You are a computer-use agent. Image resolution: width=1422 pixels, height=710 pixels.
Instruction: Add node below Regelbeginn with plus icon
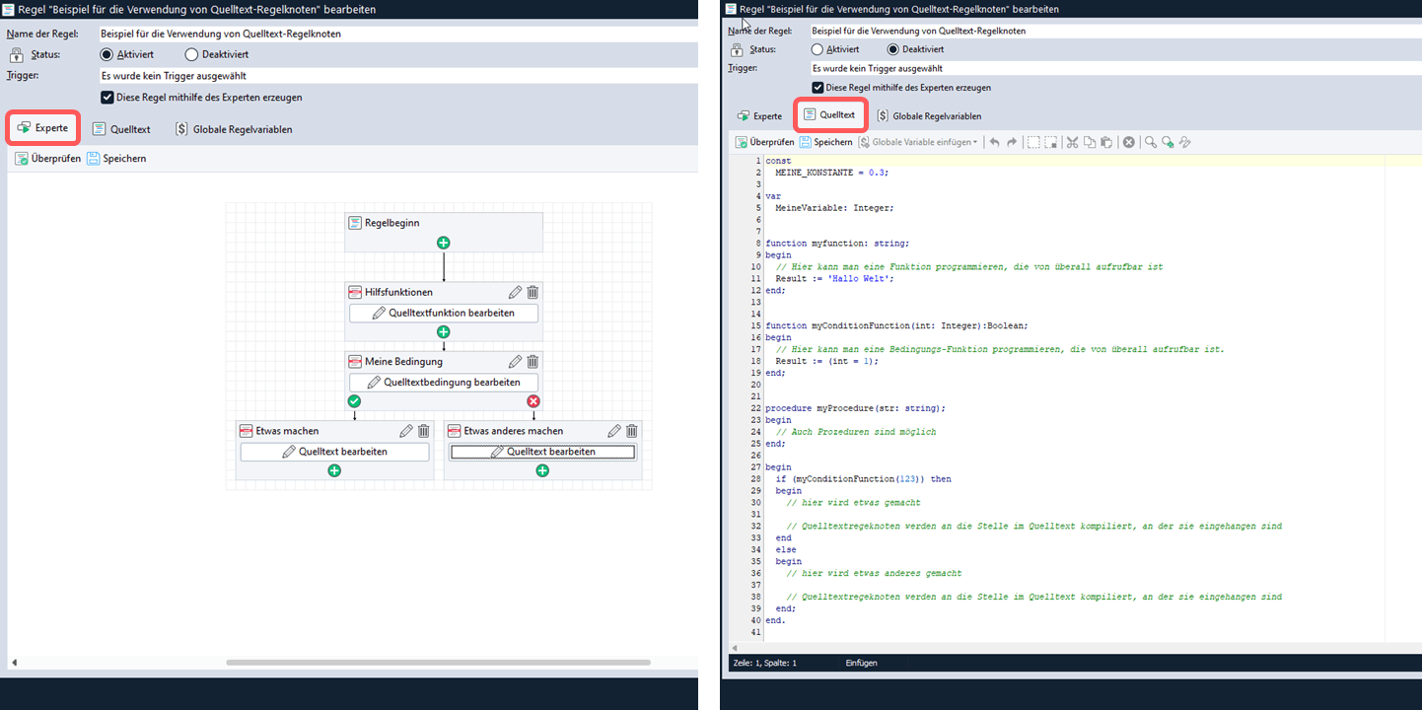[444, 243]
